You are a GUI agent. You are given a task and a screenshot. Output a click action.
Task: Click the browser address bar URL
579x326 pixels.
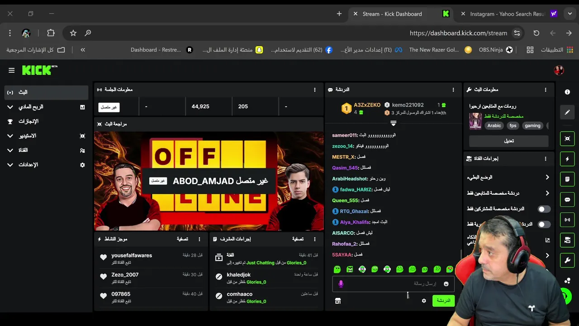(x=458, y=33)
